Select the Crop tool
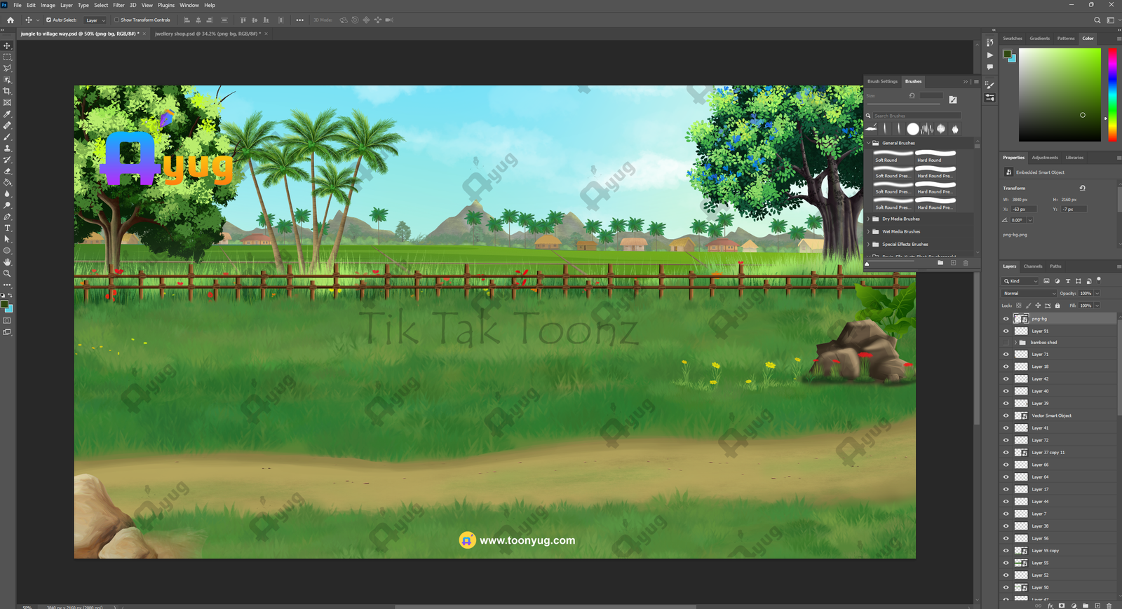Screen dimensions: 1122x609 click(8, 91)
